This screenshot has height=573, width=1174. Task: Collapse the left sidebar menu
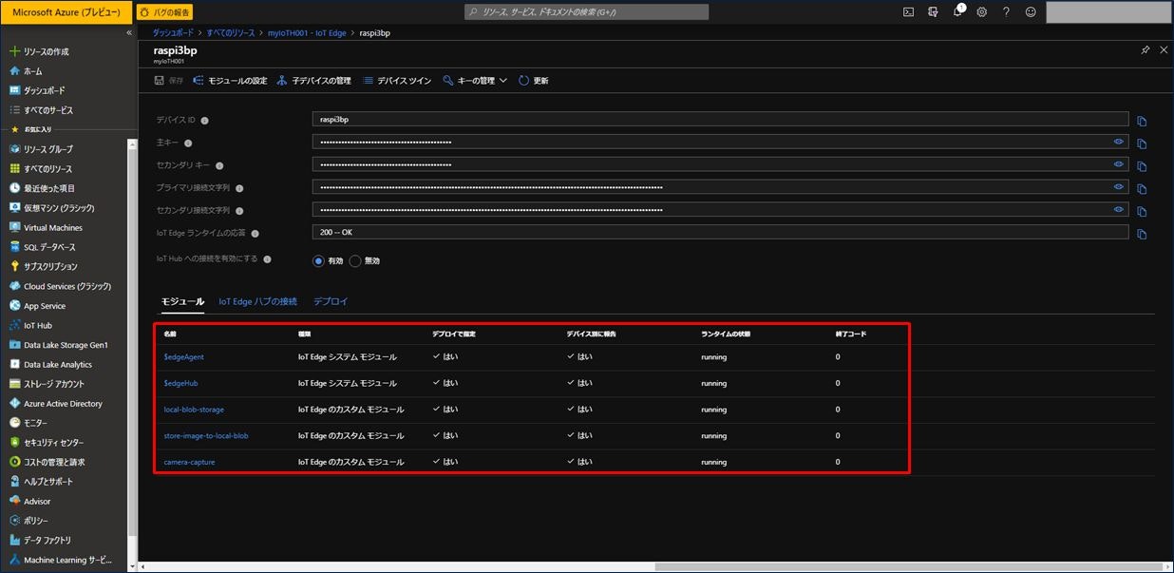130,32
